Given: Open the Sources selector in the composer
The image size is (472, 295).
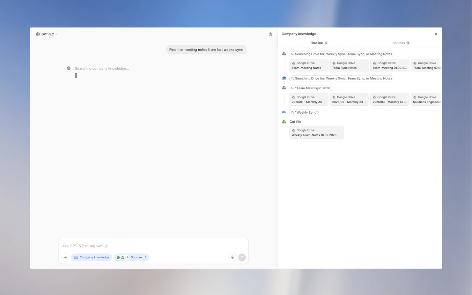Looking at the screenshot, I should coord(137,257).
